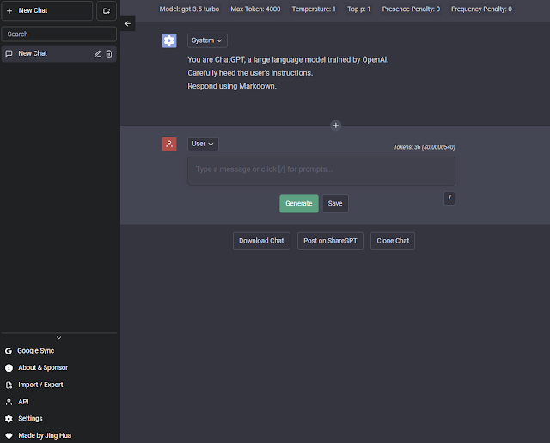
Task: Click the System gear avatar icon
Action: [x=169, y=40]
